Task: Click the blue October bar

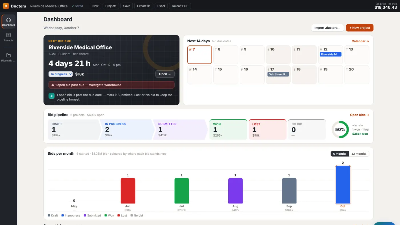Action: [x=343, y=185]
